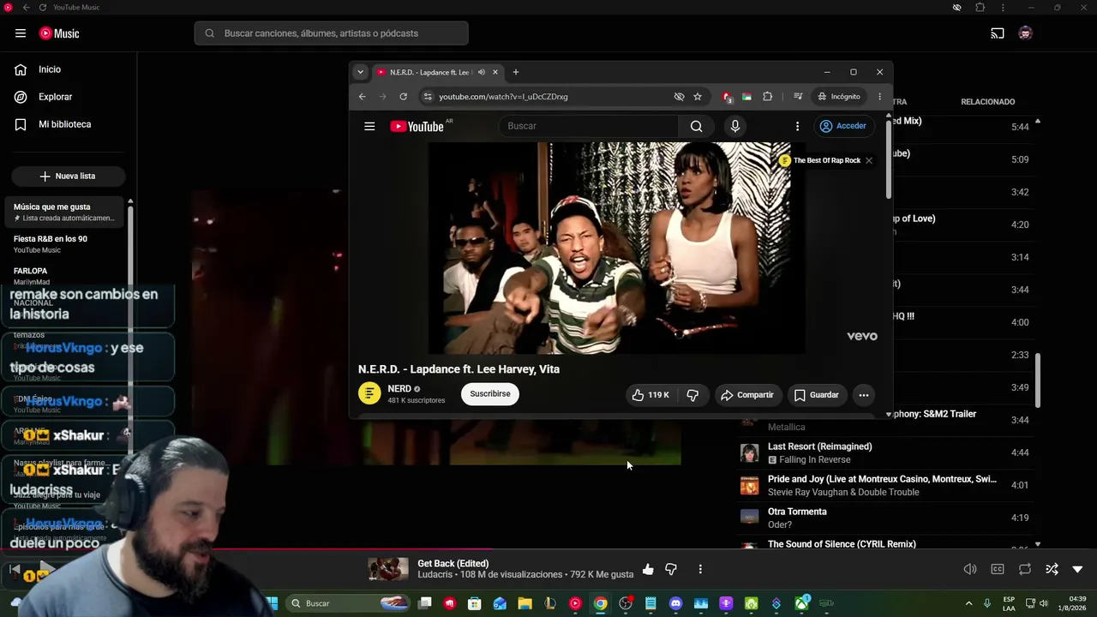
Task: Open Chrome extensions puzzle icon
Action: click(x=767, y=97)
